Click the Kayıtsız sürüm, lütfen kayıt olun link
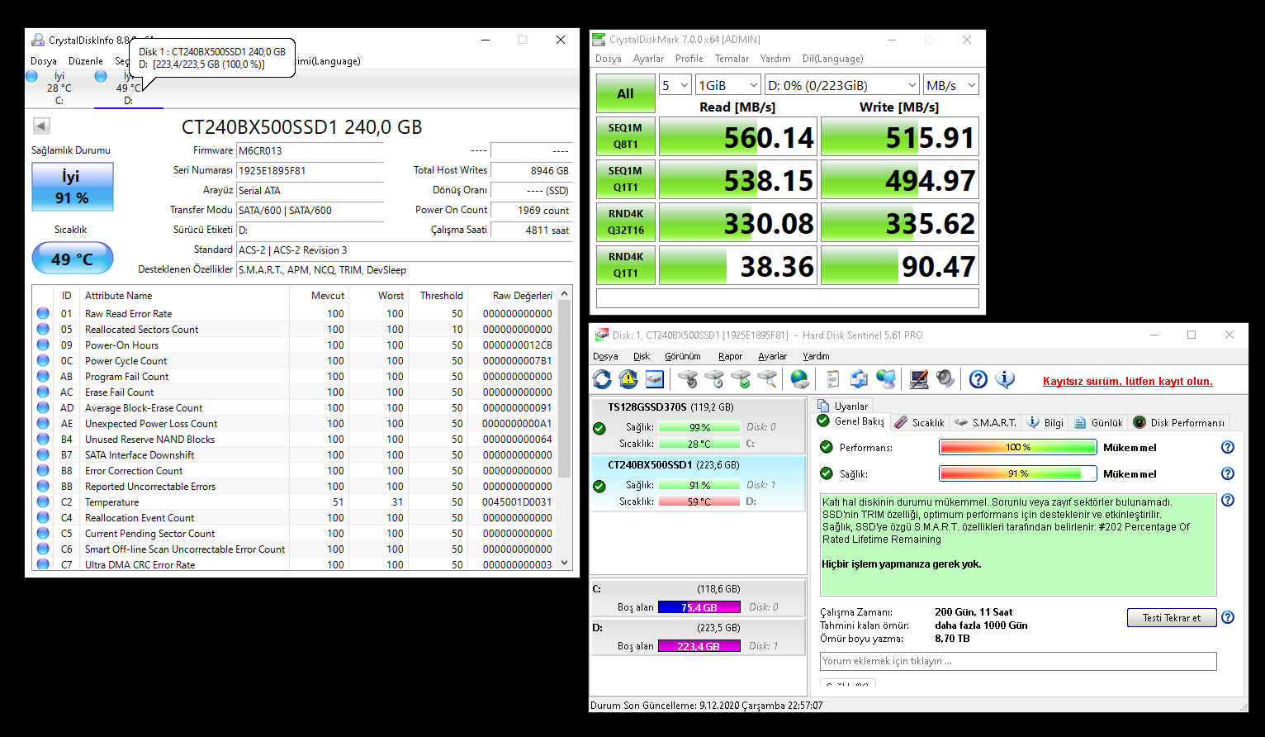The height and width of the screenshot is (737, 1265). click(1127, 381)
